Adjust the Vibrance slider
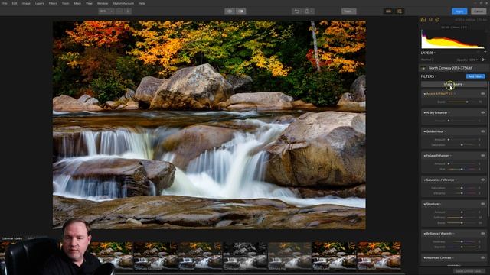The width and height of the screenshot is (490, 275). (462, 193)
